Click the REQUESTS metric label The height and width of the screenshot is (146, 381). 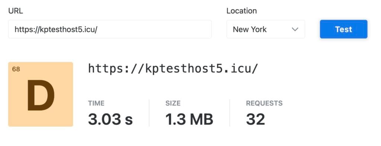pyautogui.click(x=265, y=103)
